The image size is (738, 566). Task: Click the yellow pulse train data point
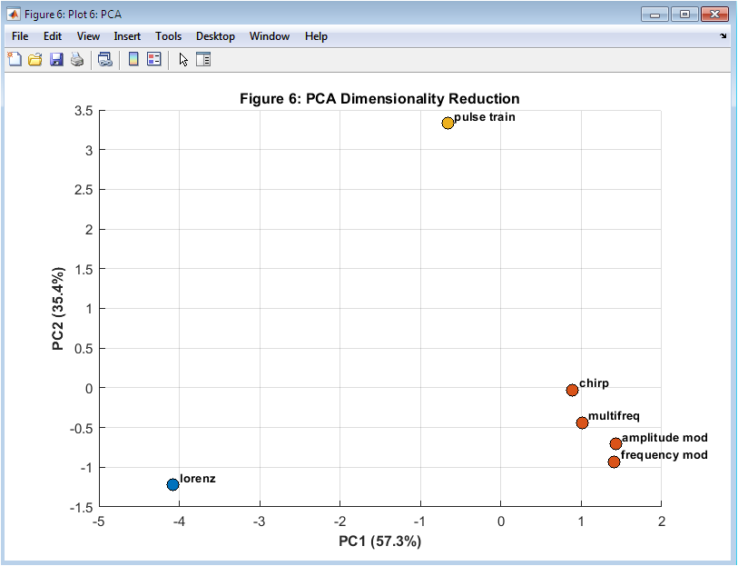tap(448, 123)
